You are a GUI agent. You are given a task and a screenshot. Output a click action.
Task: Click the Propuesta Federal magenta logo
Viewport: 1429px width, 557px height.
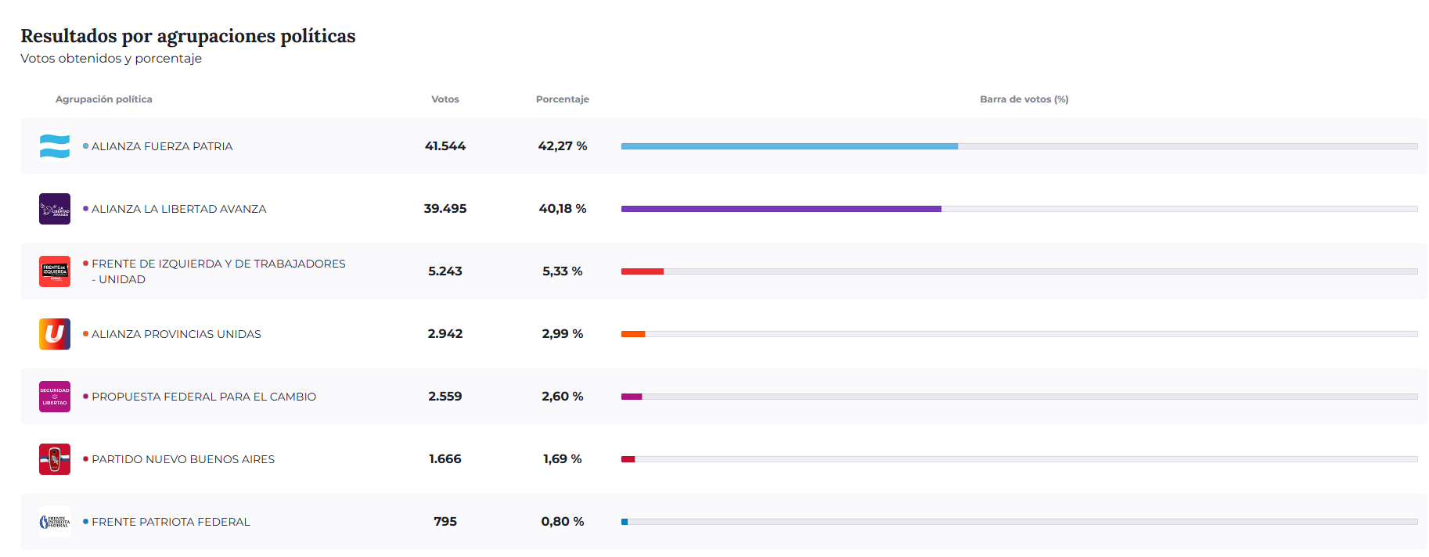click(x=55, y=397)
